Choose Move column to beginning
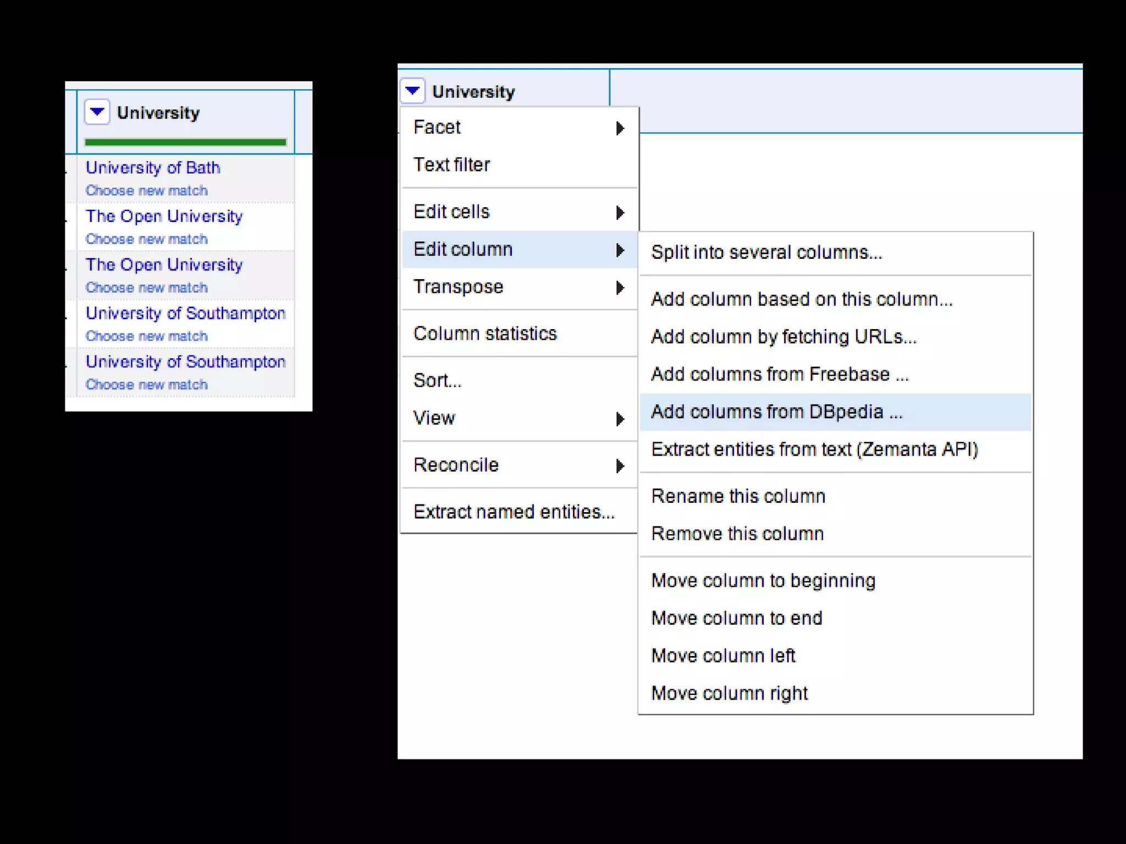 763,581
